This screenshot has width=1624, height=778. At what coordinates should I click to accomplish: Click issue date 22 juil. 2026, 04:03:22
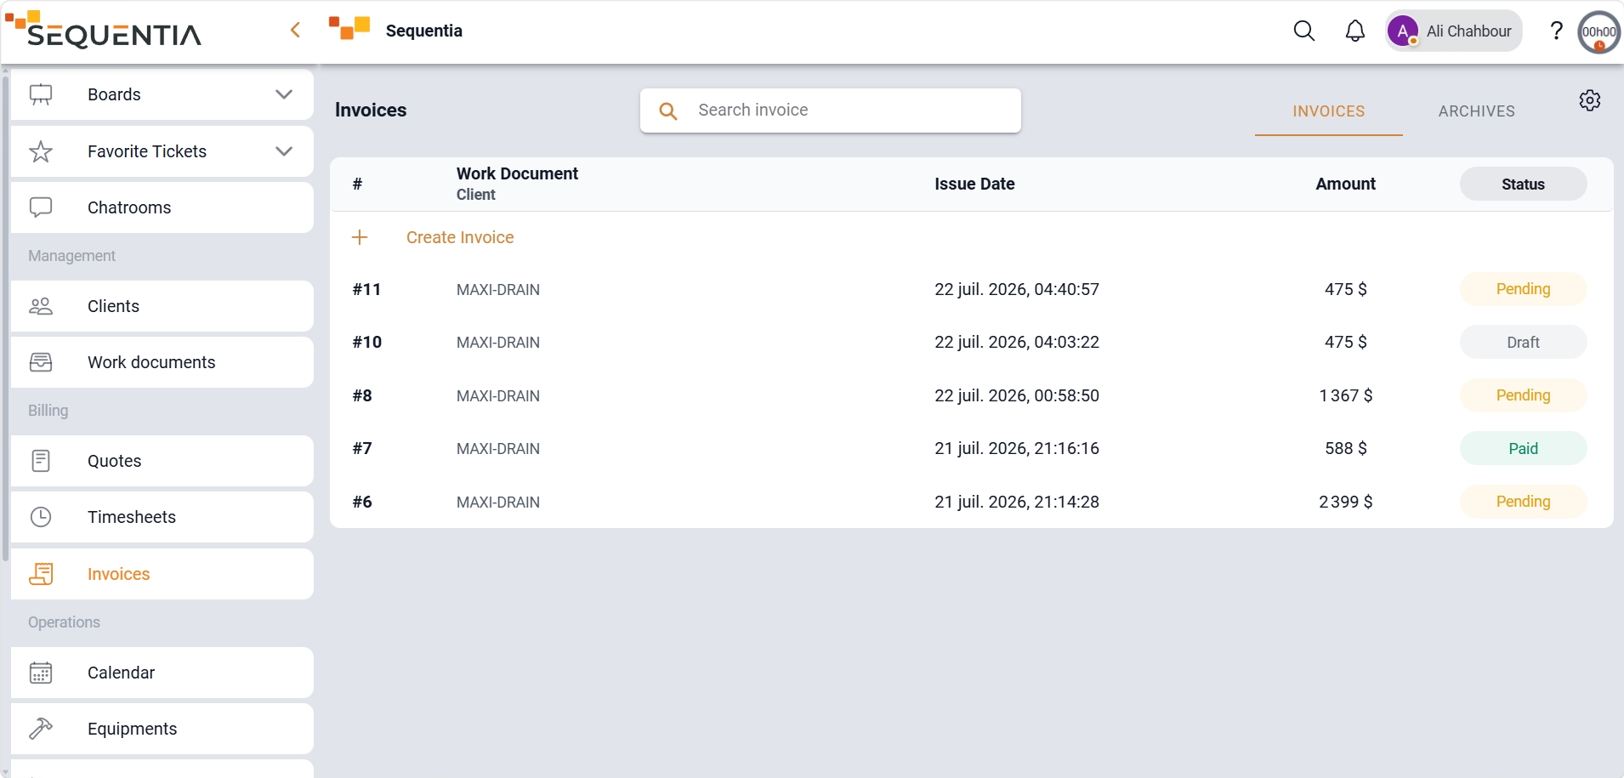[x=1017, y=342]
